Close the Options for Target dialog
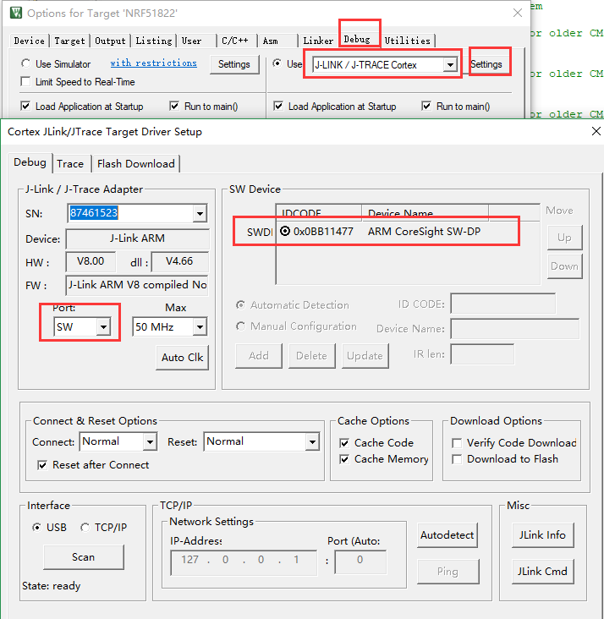Screen dimensions: 604x619 518,13
